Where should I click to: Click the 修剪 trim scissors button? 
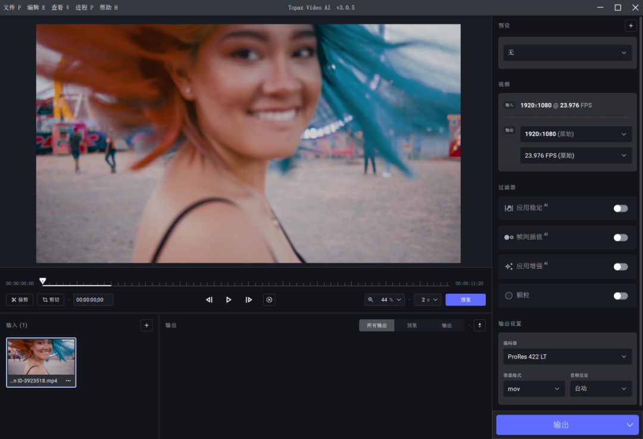(x=20, y=300)
